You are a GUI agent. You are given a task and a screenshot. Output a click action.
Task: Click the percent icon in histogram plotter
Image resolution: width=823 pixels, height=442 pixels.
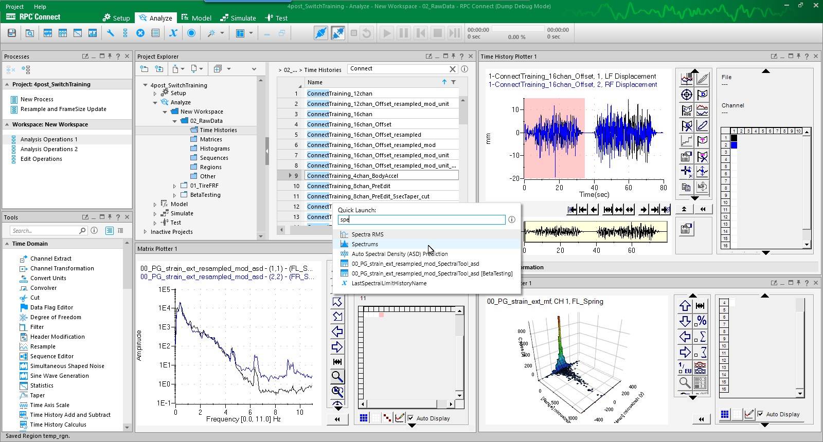(x=701, y=321)
